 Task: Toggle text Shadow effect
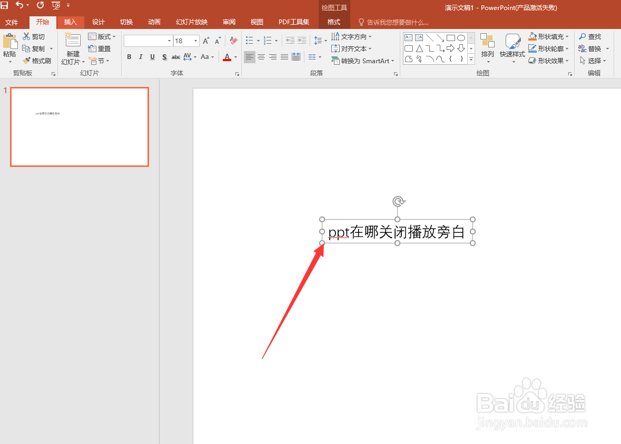pyautogui.click(x=164, y=57)
